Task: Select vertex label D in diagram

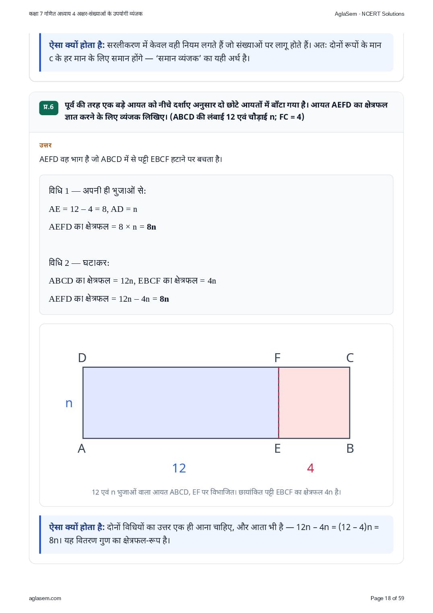Action: (x=82, y=358)
